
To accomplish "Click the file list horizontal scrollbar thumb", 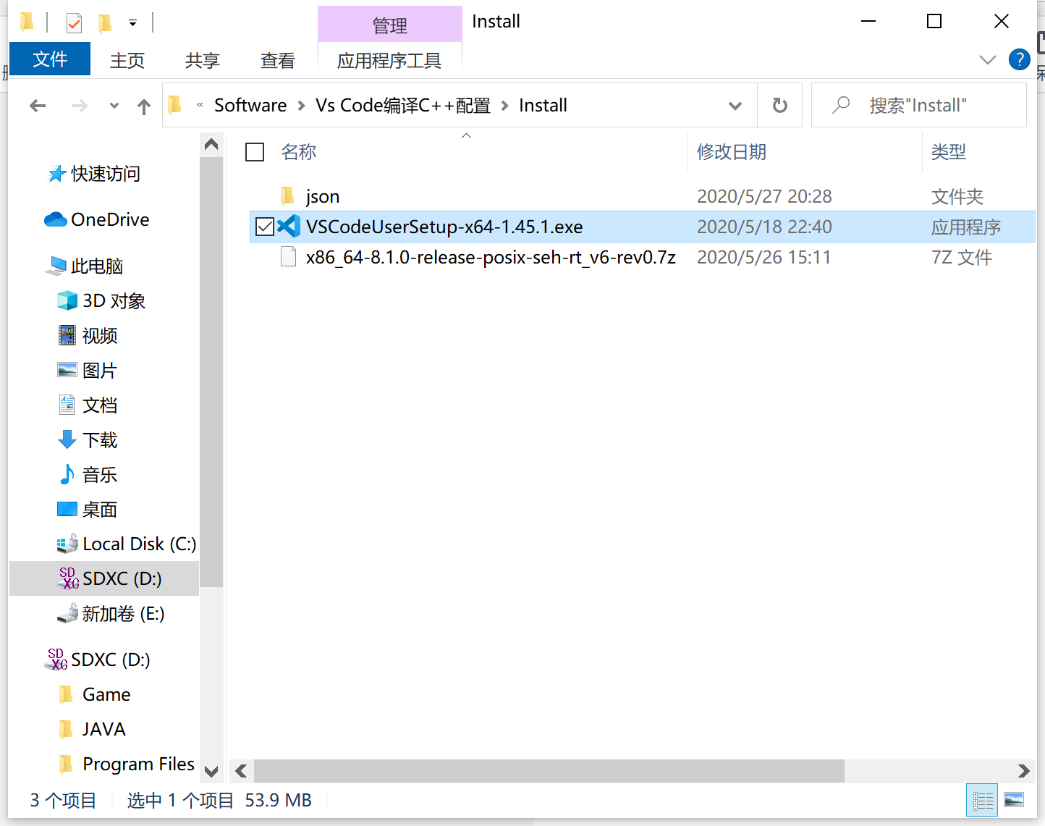I will (549, 771).
